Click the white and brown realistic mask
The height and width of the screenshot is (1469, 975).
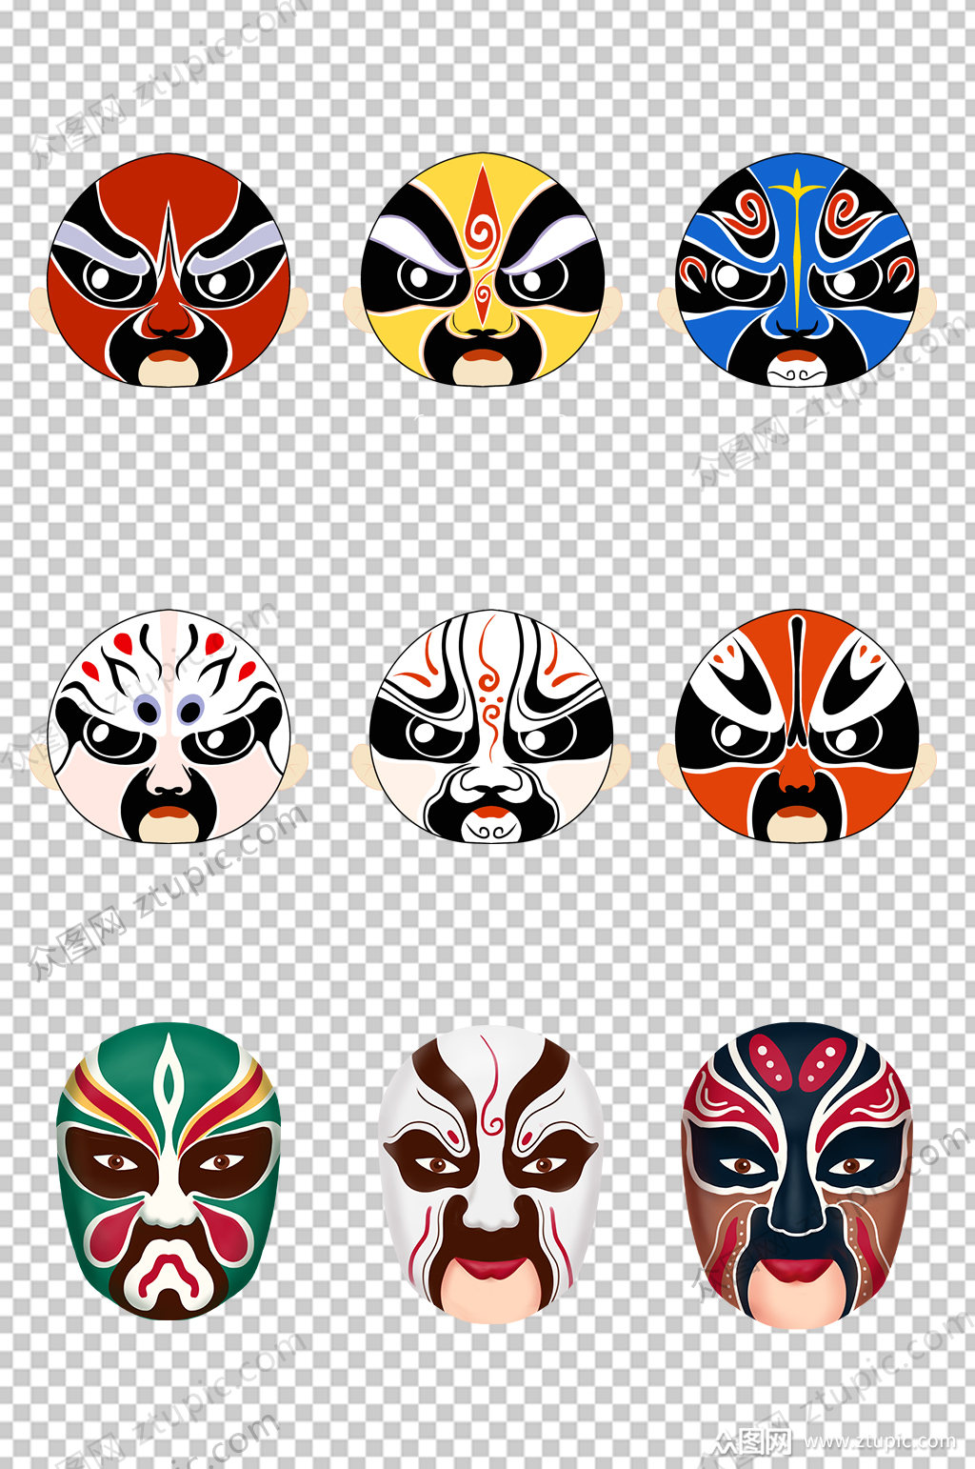[490, 1174]
